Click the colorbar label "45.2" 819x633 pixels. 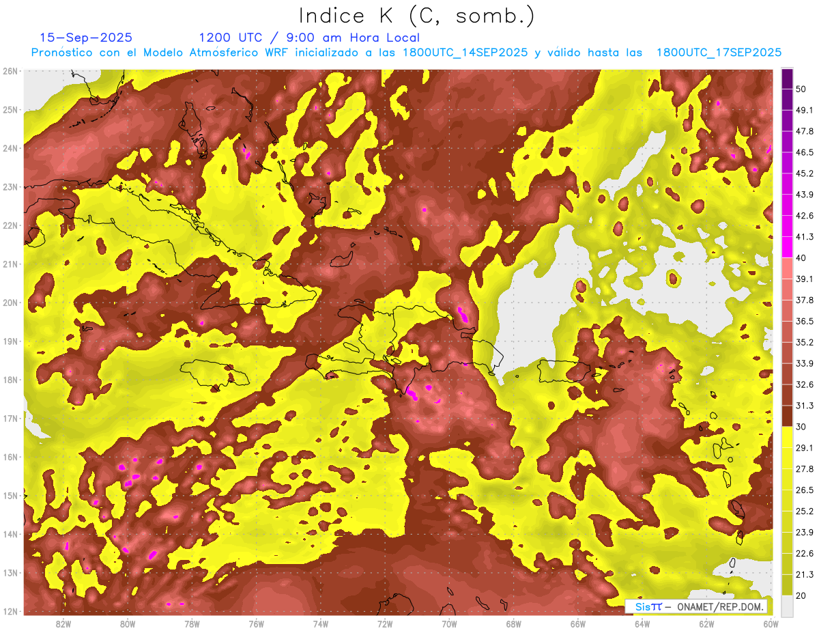click(804, 173)
